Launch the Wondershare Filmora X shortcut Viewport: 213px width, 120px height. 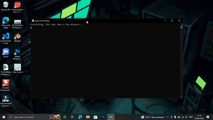pyautogui.click(x=6, y=101)
